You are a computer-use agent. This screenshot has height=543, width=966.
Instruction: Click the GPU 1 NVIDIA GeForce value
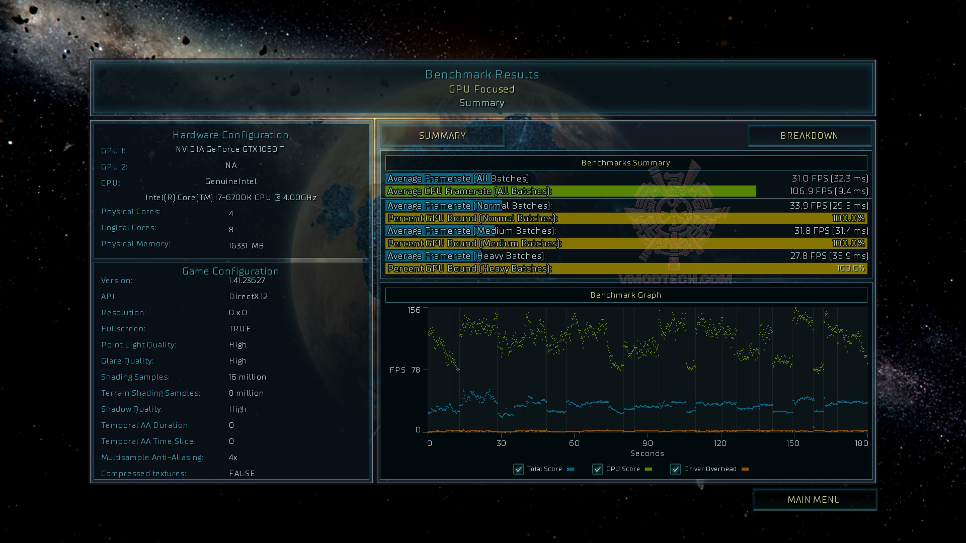[231, 149]
